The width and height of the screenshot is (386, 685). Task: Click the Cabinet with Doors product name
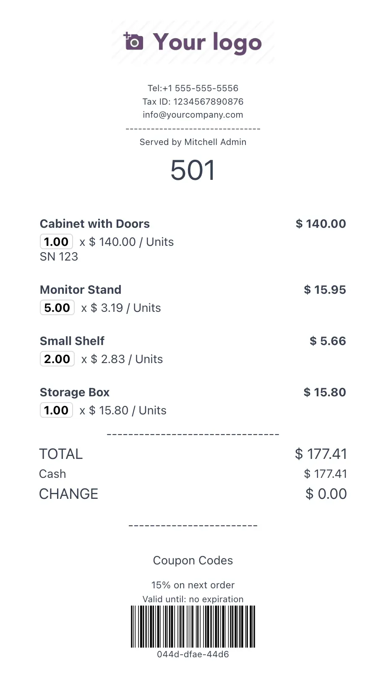click(x=95, y=224)
